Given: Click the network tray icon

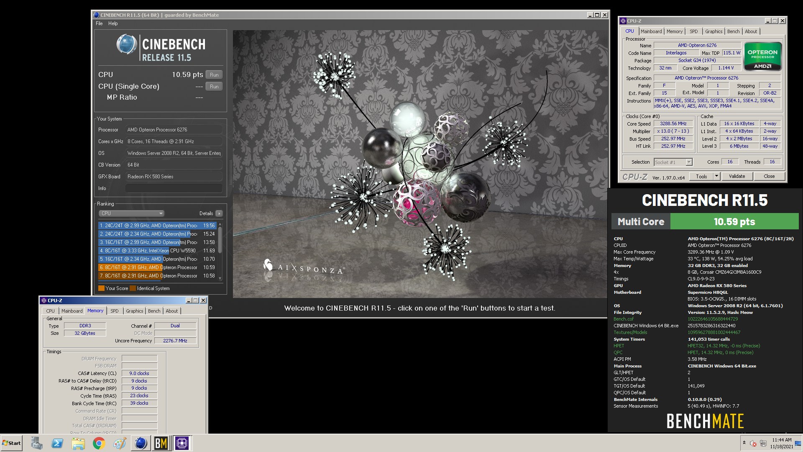Looking at the screenshot, I should click(x=763, y=443).
